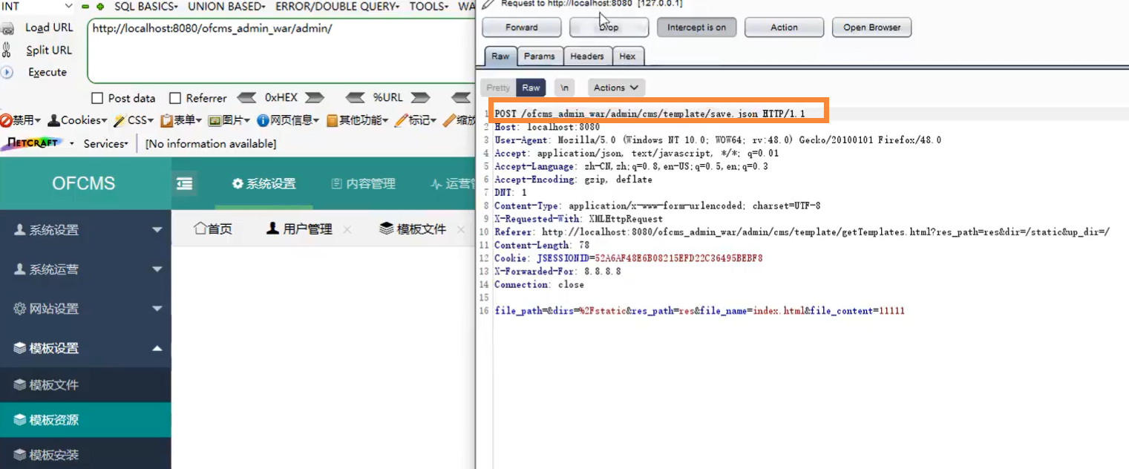Image resolution: width=1129 pixels, height=469 pixels.
Task: Select the Raw view toggle below the tabs
Action: pyautogui.click(x=531, y=88)
